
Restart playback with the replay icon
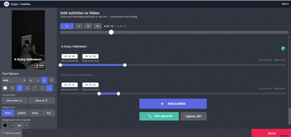point(79,26)
